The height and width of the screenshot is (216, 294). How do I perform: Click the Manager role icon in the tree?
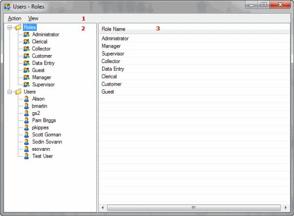(27, 77)
